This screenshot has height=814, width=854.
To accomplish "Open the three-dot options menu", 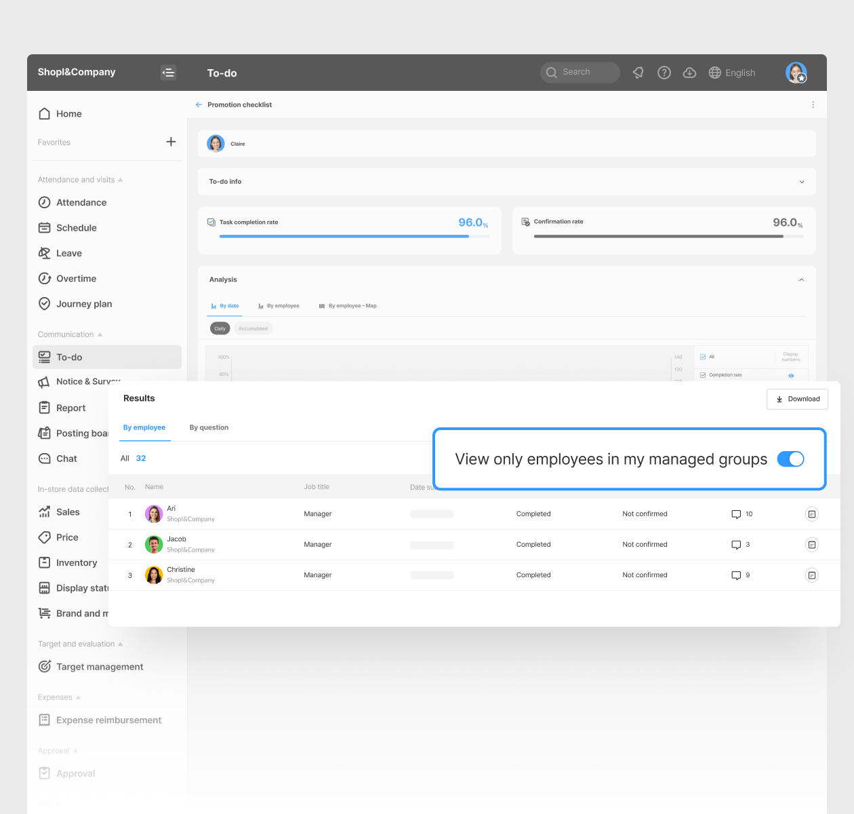I will pos(813,105).
